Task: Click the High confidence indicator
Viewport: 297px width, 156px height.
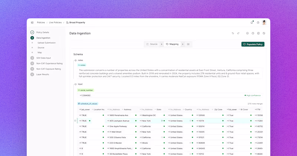Action: coord(253,95)
